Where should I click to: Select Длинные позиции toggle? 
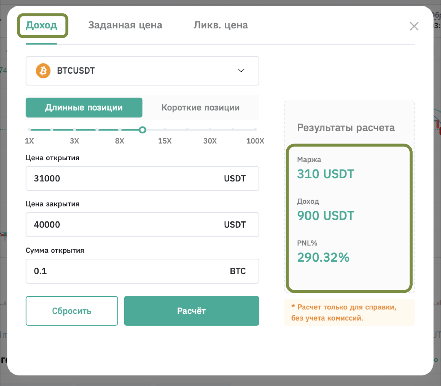click(84, 107)
